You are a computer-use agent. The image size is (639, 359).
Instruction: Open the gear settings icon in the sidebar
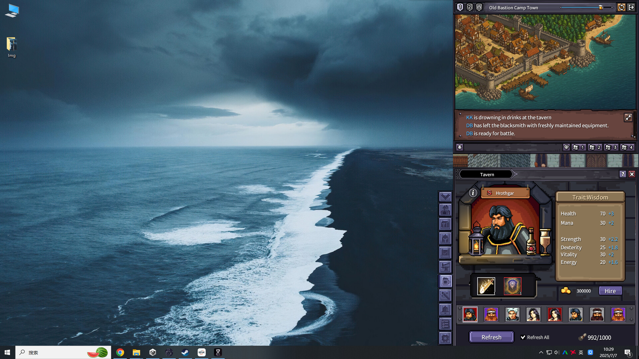tap(445, 337)
